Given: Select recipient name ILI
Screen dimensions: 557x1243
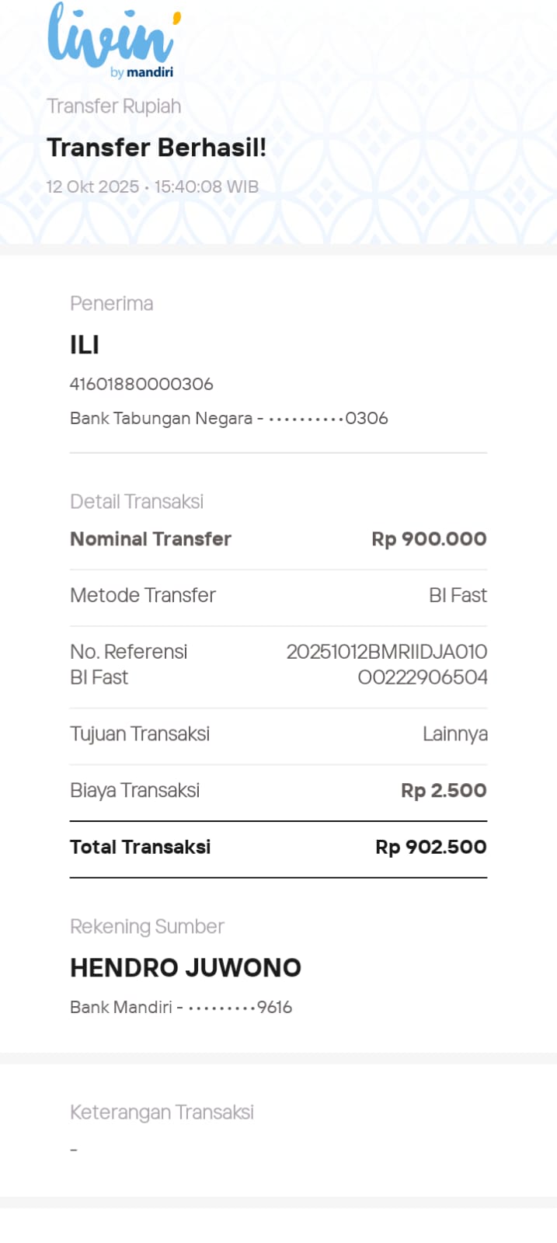Looking at the screenshot, I should click(85, 345).
